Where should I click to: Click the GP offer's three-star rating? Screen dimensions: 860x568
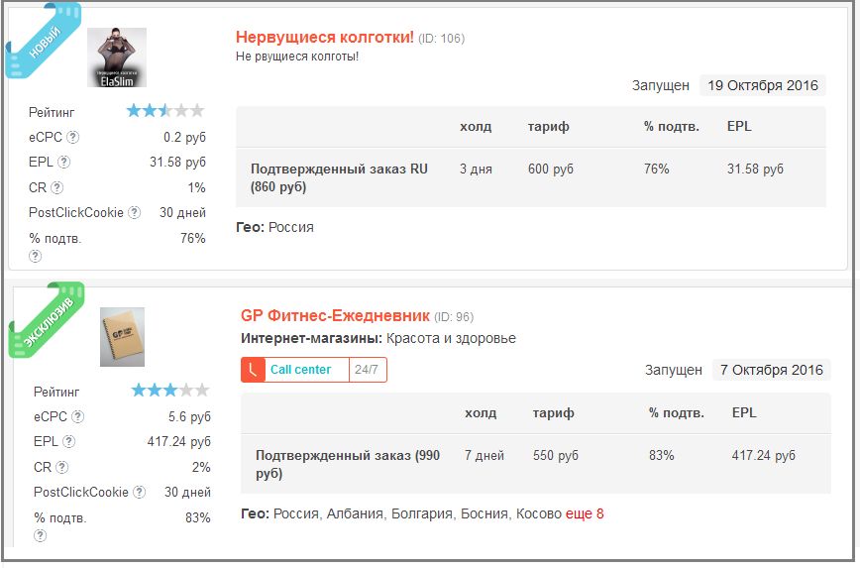coord(170,391)
